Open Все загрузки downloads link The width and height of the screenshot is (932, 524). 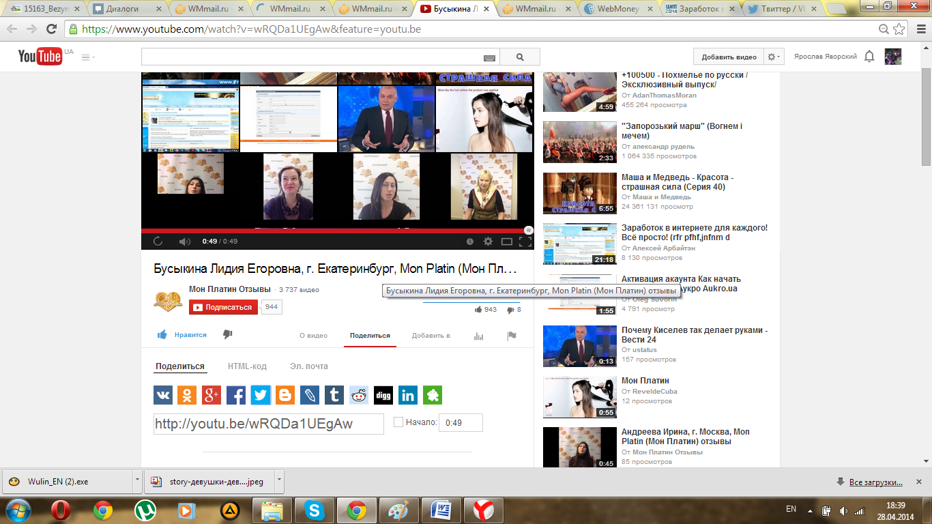click(877, 482)
